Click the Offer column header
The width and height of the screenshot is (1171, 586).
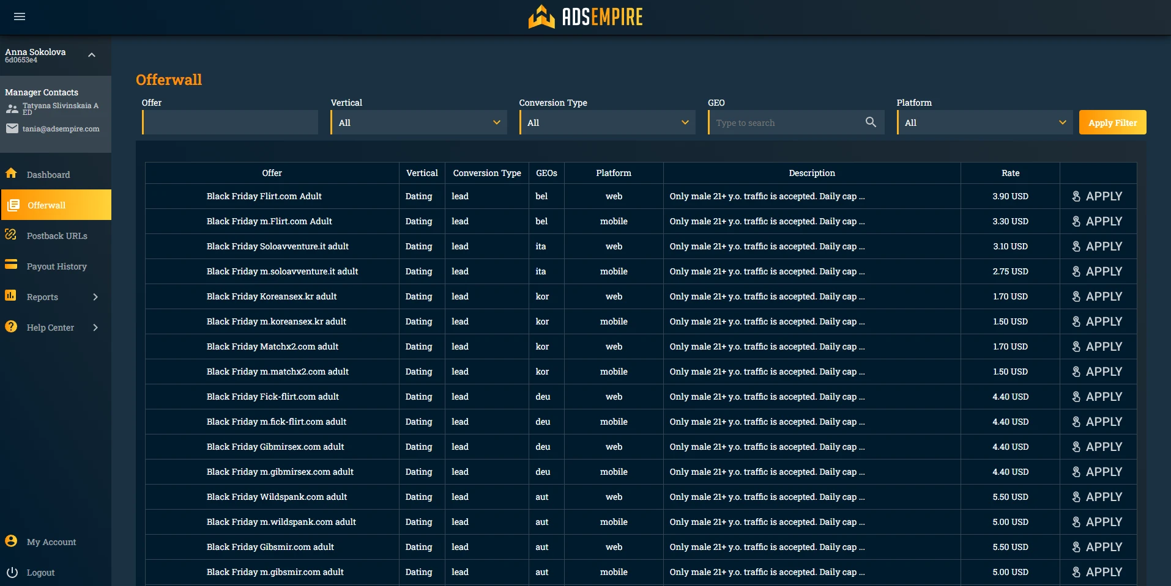point(272,173)
